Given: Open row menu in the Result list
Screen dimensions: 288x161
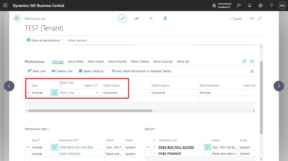Looking at the screenshot, I should click(207, 147).
